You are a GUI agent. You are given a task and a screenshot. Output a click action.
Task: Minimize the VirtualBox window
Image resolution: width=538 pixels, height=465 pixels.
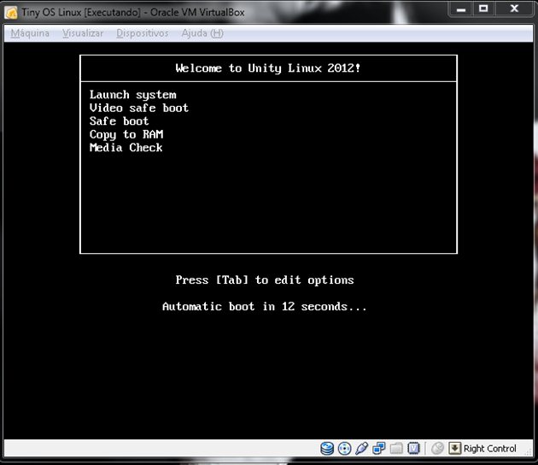461,9
